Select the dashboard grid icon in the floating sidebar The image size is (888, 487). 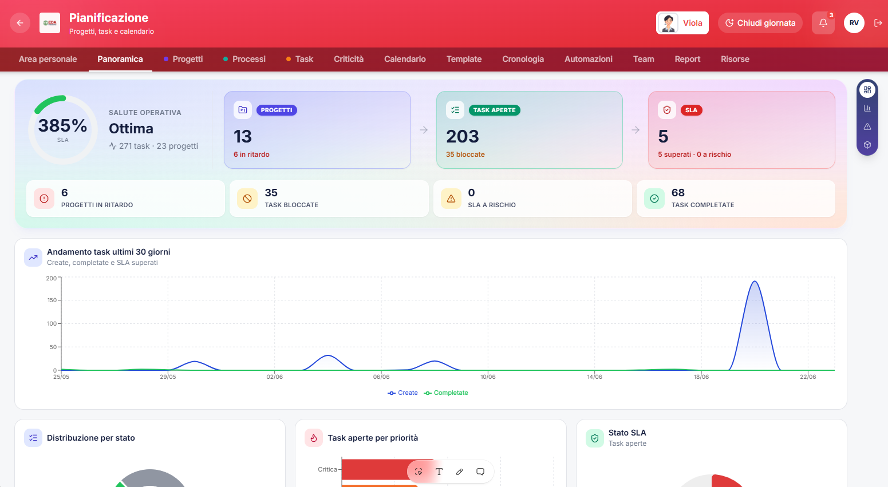[x=867, y=90]
